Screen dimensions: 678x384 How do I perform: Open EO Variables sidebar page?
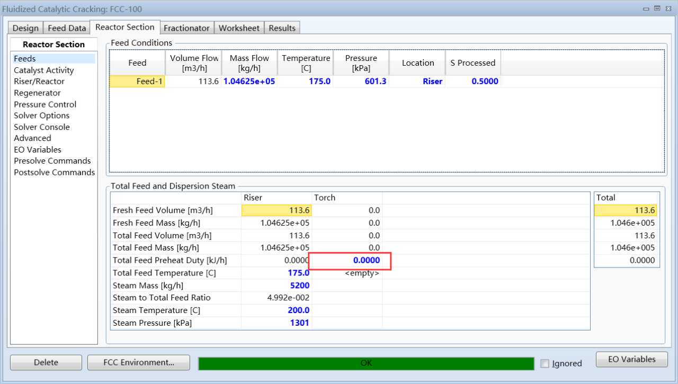[38, 150]
